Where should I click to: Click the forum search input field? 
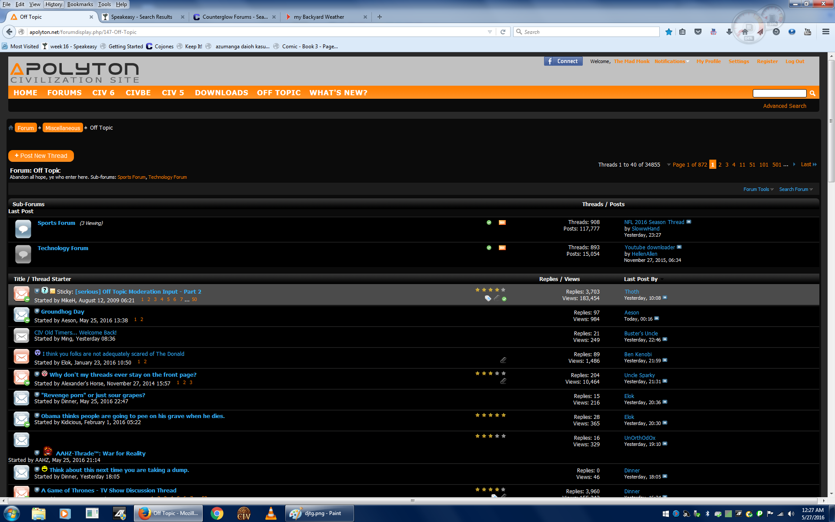[x=779, y=93]
